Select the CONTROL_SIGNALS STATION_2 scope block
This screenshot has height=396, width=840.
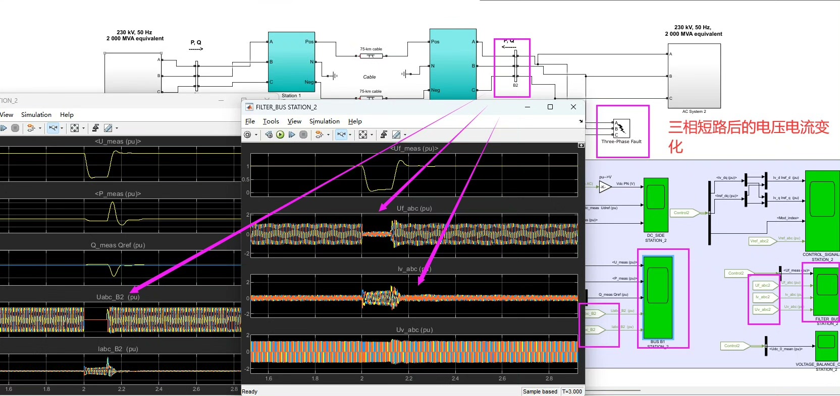822,211
